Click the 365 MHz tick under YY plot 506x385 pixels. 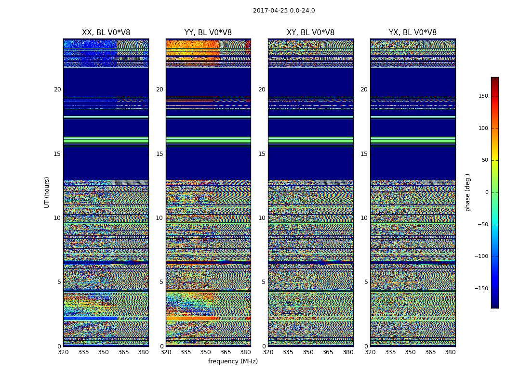226,352
